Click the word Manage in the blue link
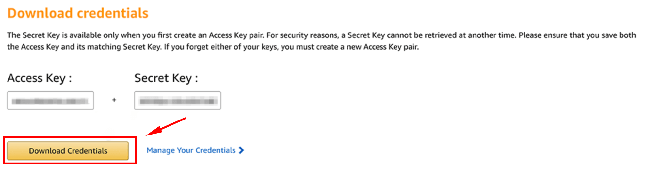 coord(160,150)
